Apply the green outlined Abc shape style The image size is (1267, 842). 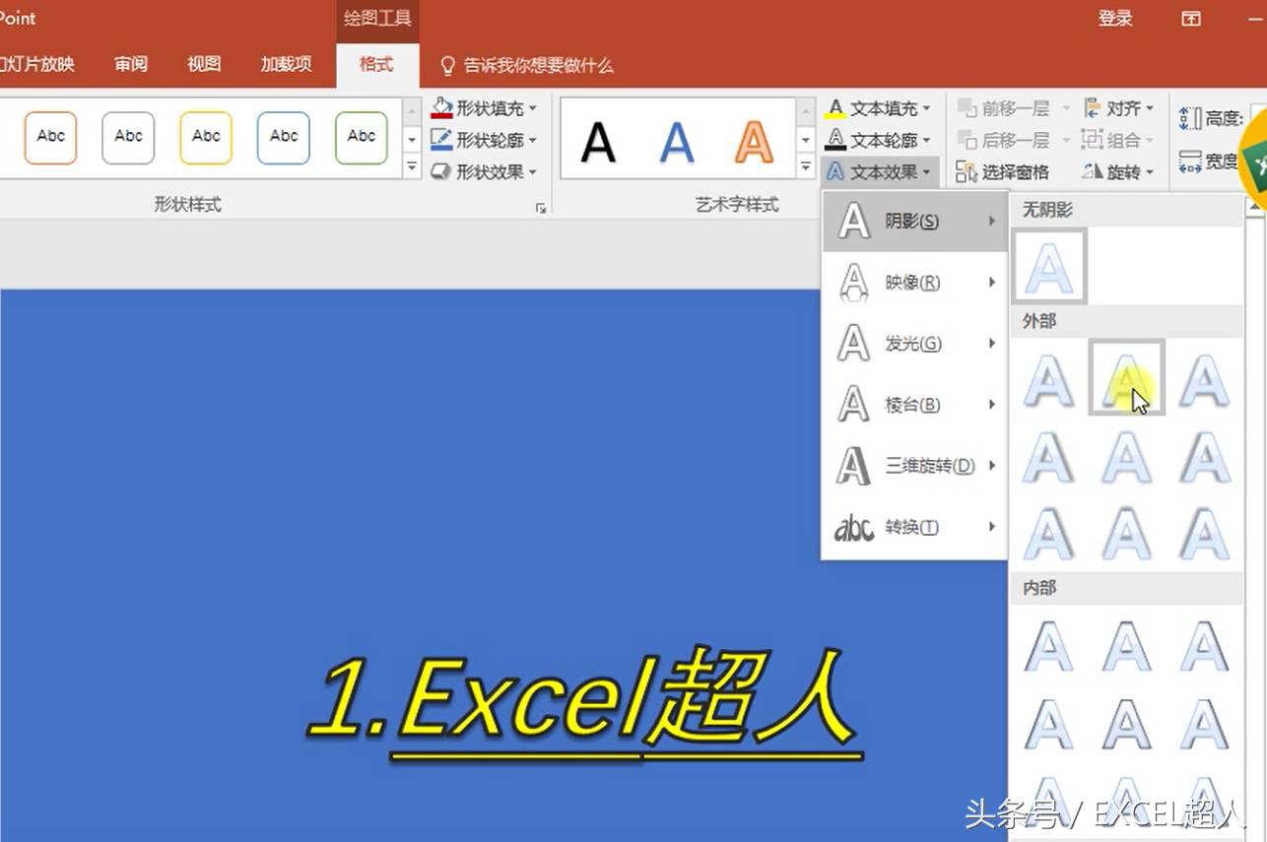pos(362,137)
